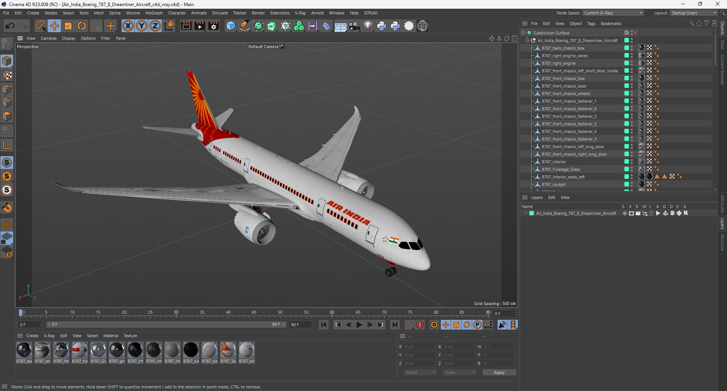Toggle layer Solo dot for Air_India layer

624,213
